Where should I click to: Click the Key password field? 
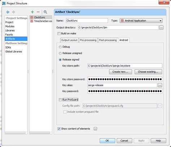click(125, 91)
